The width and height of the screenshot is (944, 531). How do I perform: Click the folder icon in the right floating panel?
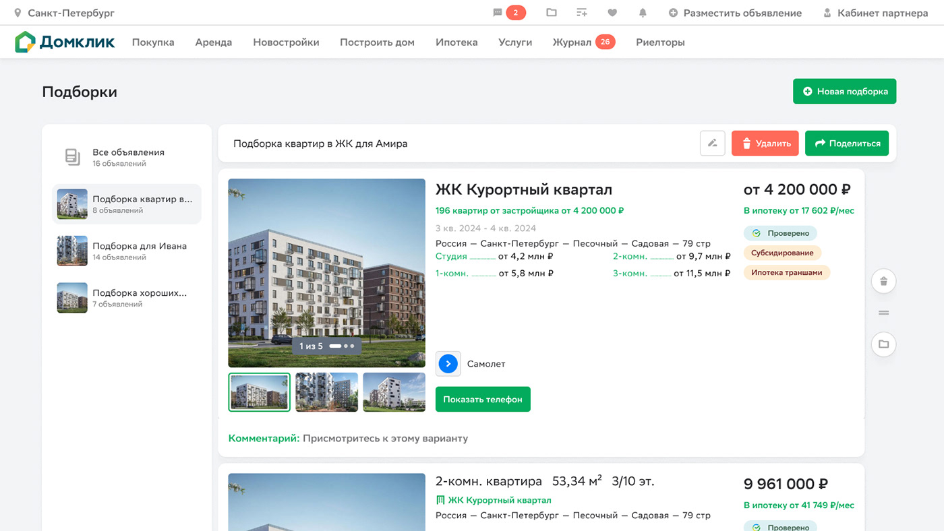[883, 344]
